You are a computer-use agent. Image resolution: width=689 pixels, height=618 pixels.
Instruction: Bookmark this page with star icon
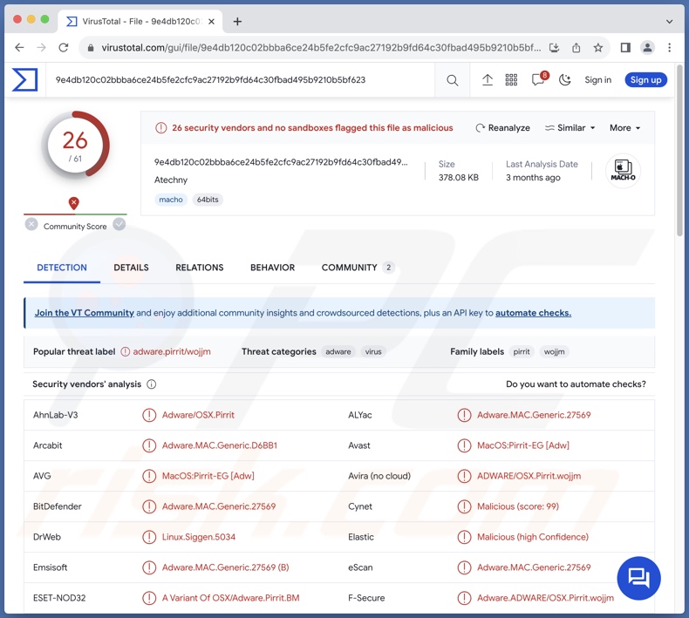coord(598,47)
